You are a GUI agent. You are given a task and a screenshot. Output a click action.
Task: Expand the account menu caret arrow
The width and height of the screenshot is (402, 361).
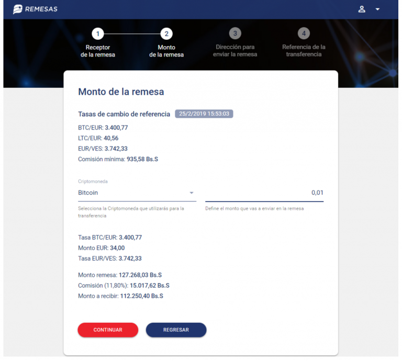(x=377, y=9)
